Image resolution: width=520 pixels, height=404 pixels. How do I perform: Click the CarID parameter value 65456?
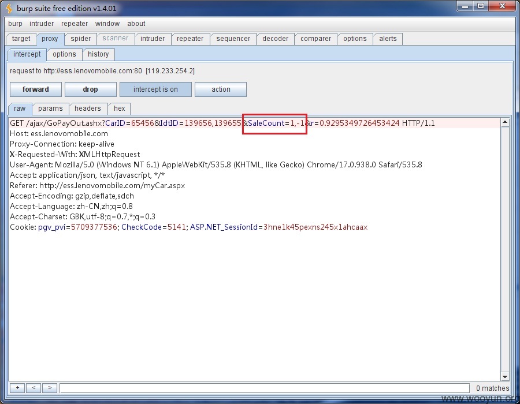tap(143, 123)
